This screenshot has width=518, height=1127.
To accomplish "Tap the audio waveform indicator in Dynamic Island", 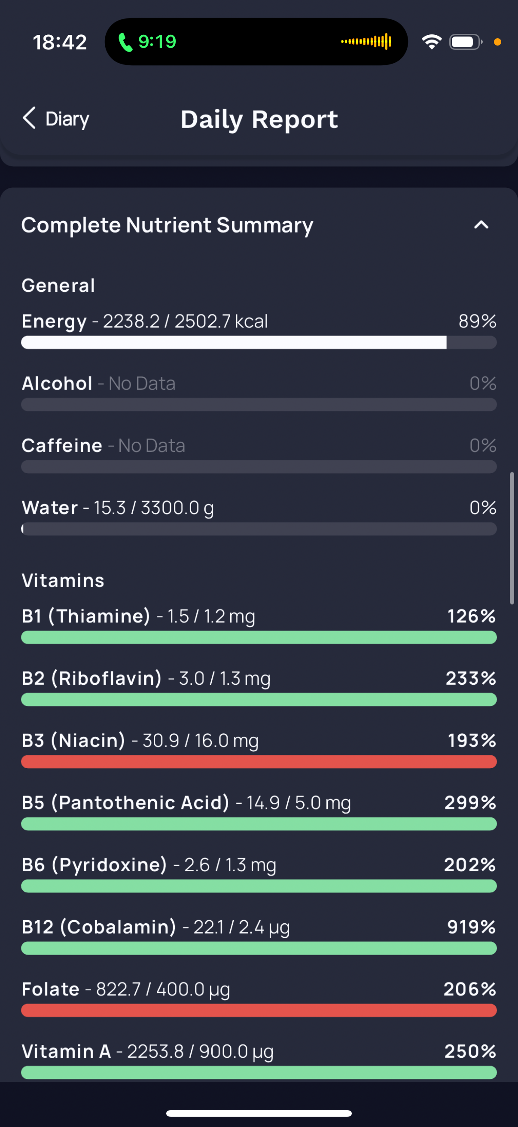I will click(366, 42).
